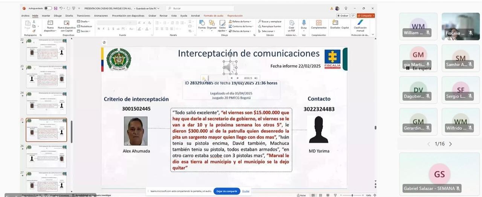
Task: Click the audio speaker icon on the slide
Action: point(230,68)
